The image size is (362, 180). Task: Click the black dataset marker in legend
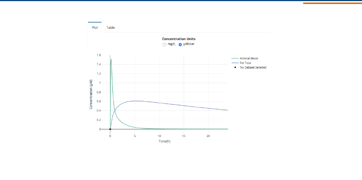235,67
